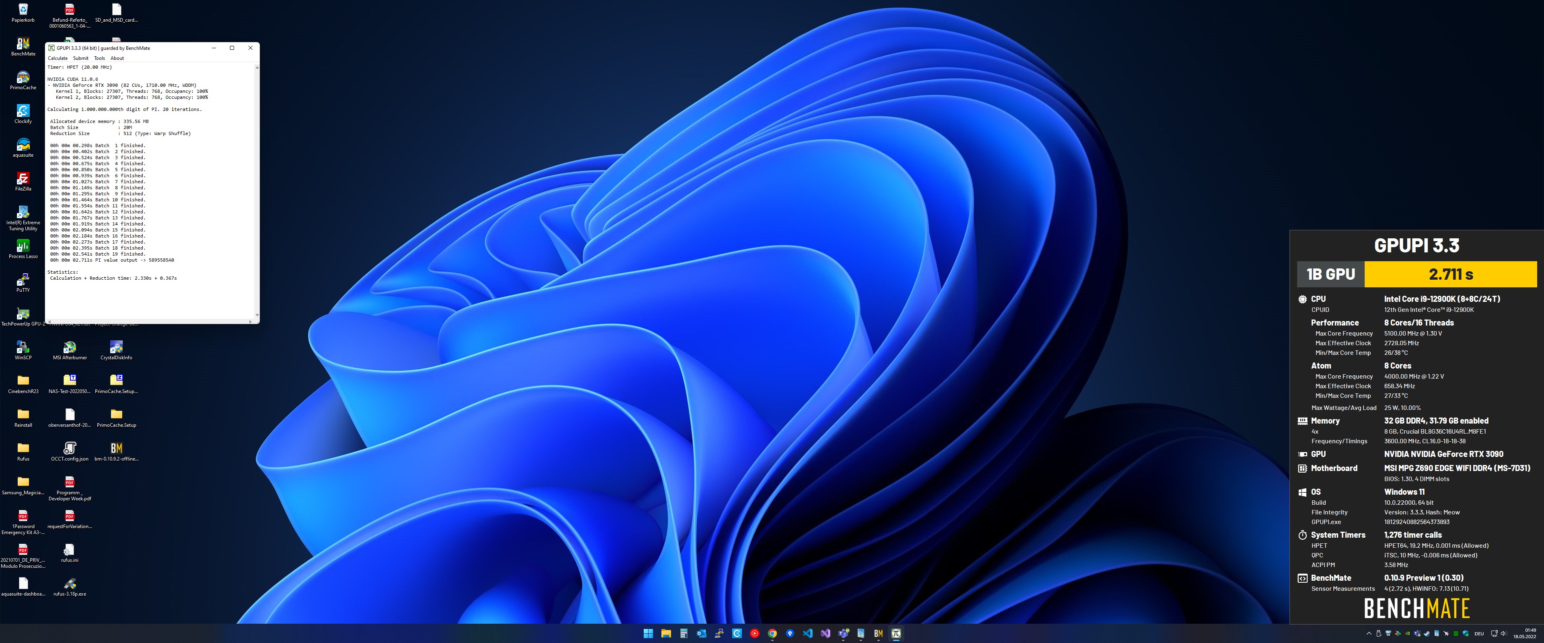
Task: Click the BENCHMATE logo at panel bottom
Action: (x=1416, y=608)
